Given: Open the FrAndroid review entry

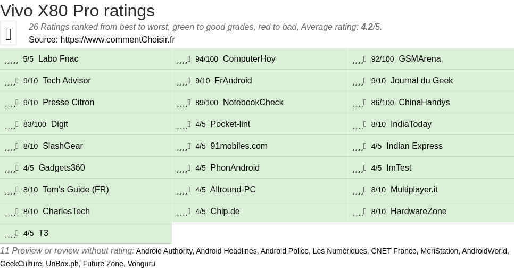Looking at the screenshot, I should click(x=233, y=81).
